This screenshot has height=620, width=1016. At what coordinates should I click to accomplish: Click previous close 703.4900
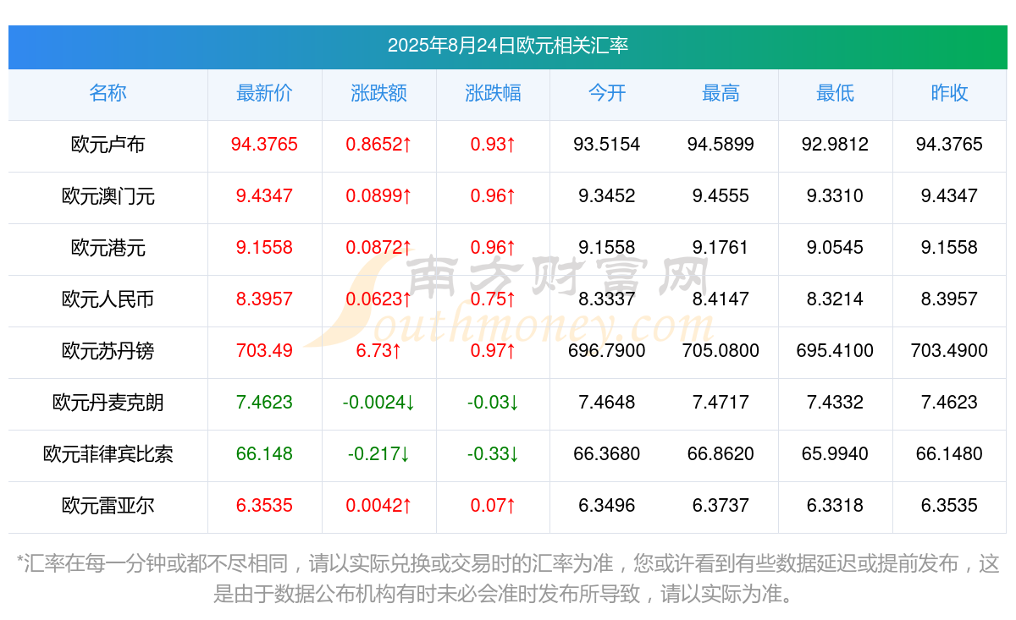click(x=949, y=351)
